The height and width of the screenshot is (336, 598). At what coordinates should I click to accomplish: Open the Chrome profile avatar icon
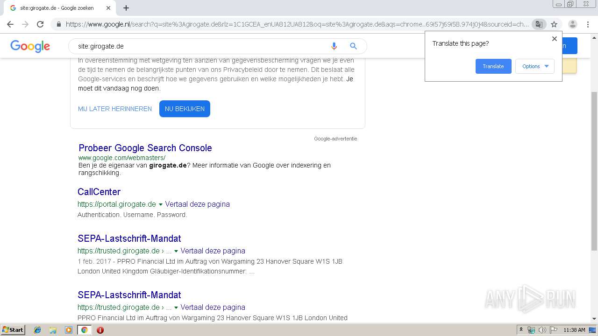click(572, 24)
